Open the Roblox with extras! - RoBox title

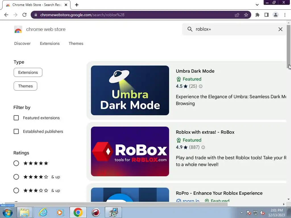tap(205, 132)
